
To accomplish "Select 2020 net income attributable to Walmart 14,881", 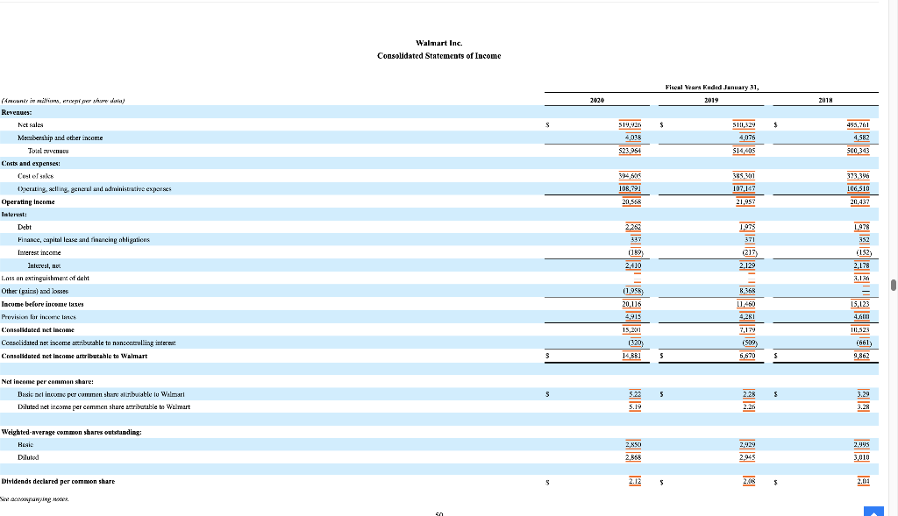I will (631, 356).
